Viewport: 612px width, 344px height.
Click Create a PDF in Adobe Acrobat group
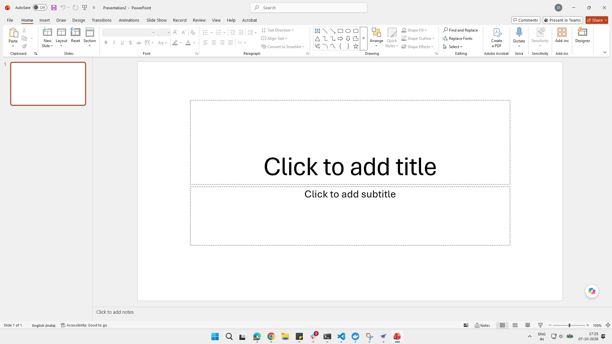[497, 38]
